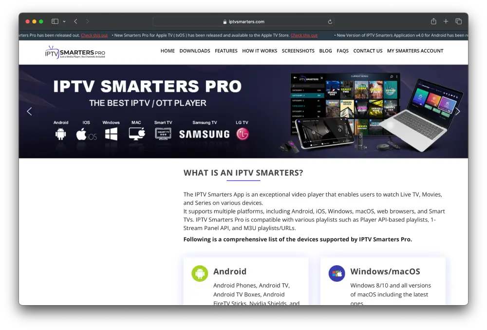Viewport: 487px width, 330px height.
Task: Click the Windows/macOS card heading
Action: pos(385,272)
